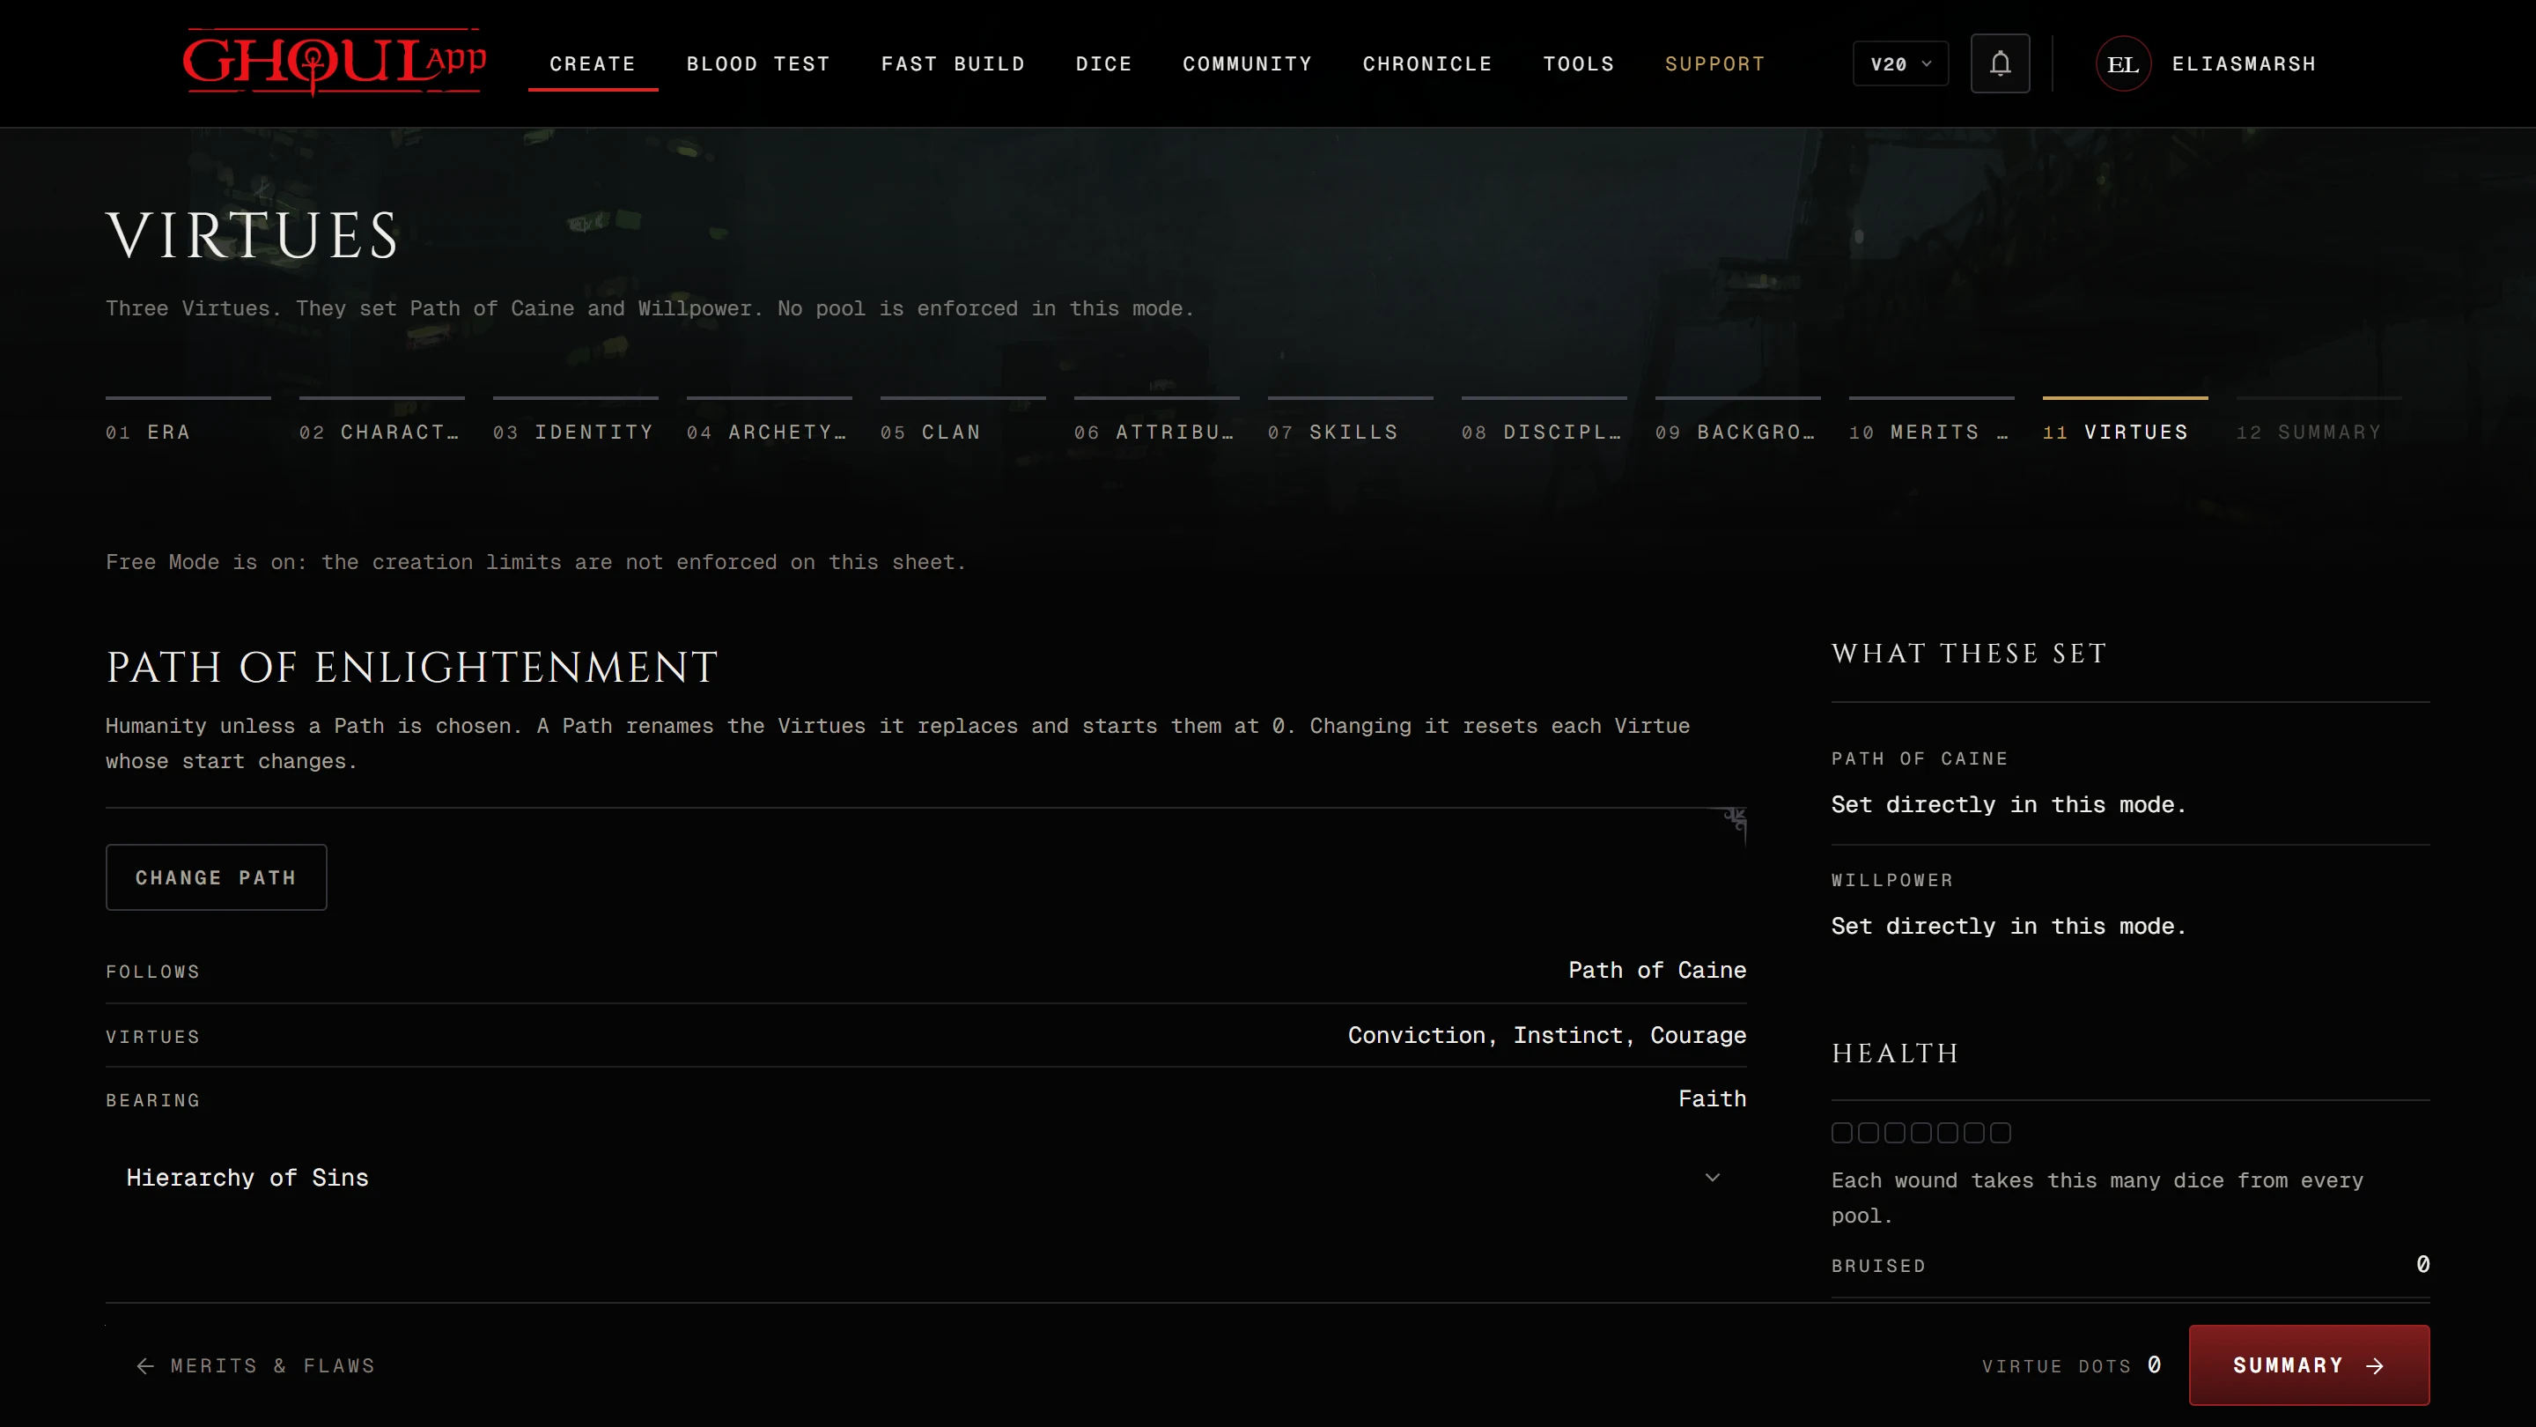Go to step 05 Clan
Viewport: 2536px width, 1427px height.
coord(962,422)
